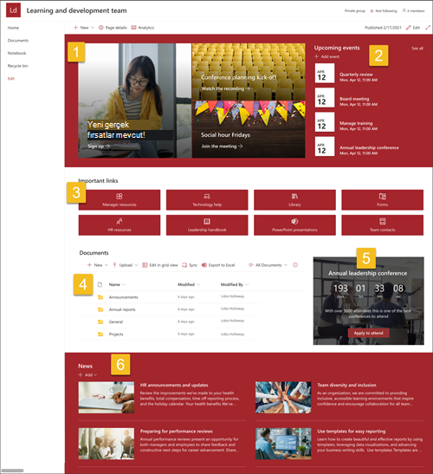Image resolution: width=433 pixels, height=474 pixels.
Task: Open HR announcements and updates news
Action: [174, 385]
